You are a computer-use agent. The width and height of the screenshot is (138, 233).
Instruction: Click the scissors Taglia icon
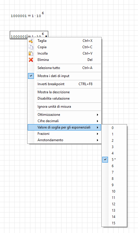click(31, 41)
